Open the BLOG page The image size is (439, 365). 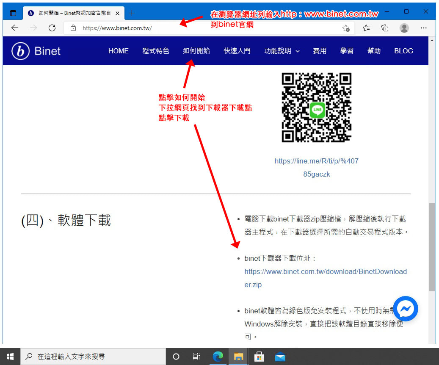tap(404, 51)
